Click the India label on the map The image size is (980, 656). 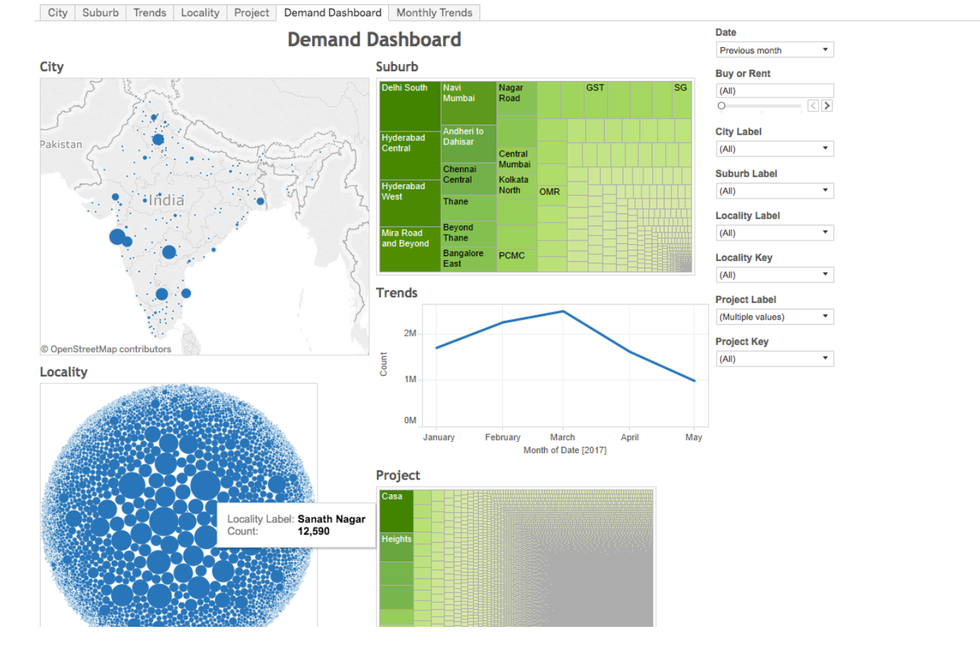pyautogui.click(x=167, y=201)
